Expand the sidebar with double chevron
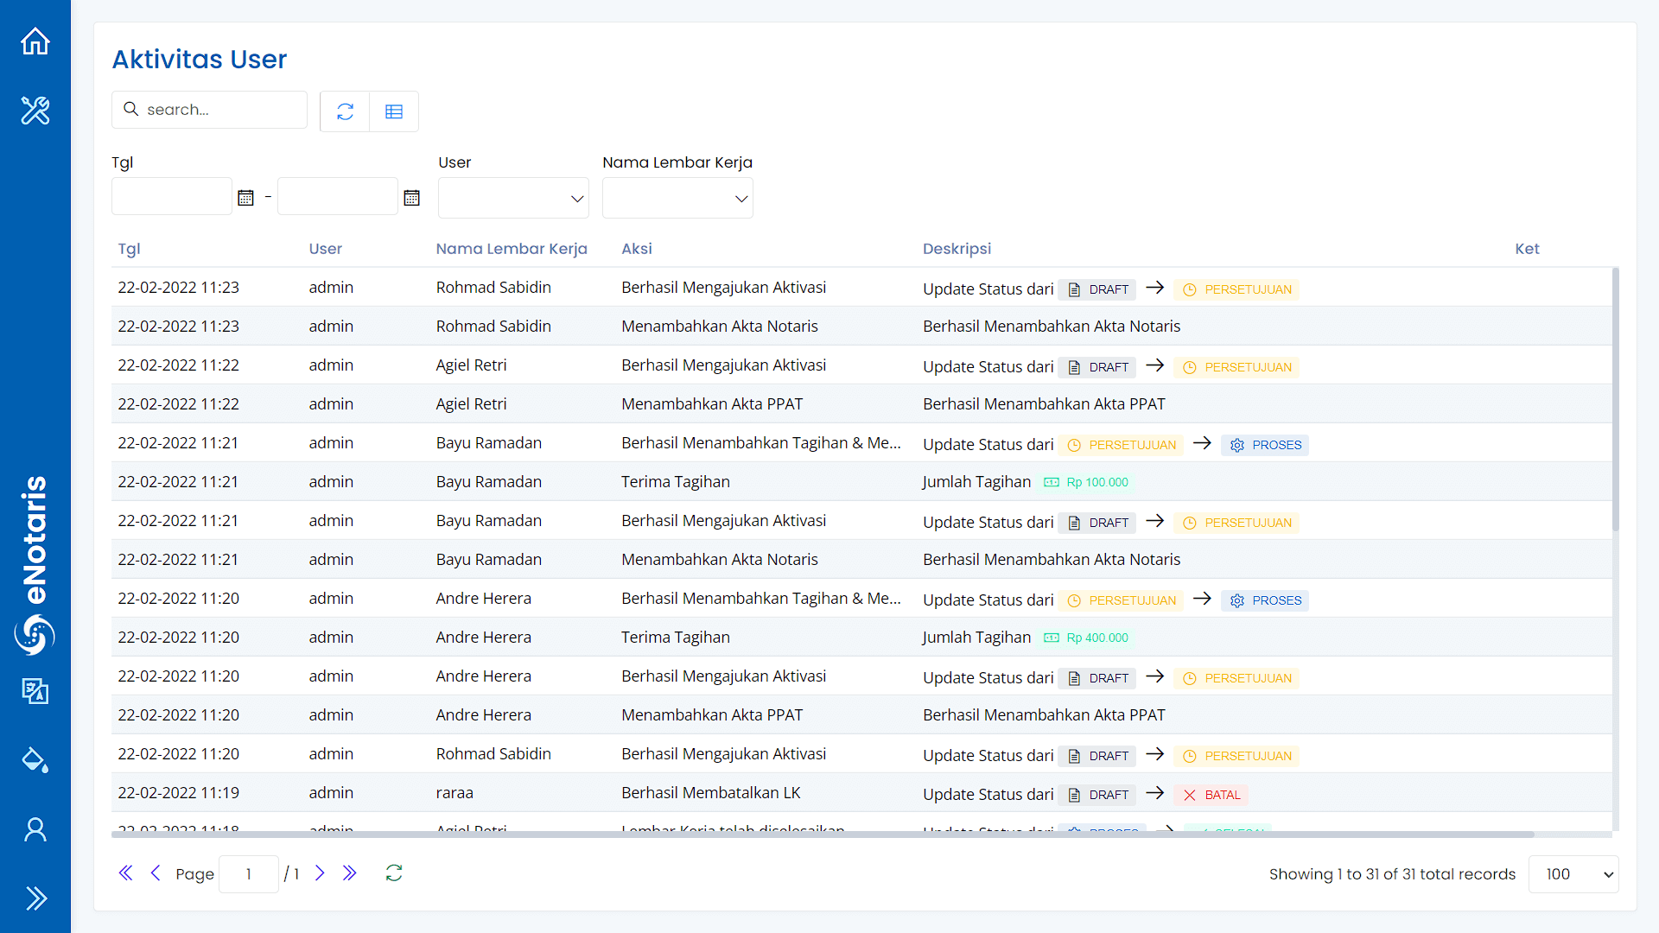This screenshot has height=933, width=1659. [35, 898]
